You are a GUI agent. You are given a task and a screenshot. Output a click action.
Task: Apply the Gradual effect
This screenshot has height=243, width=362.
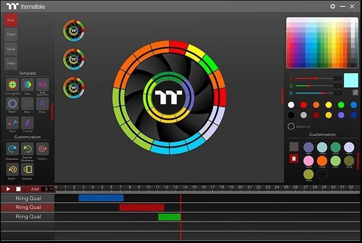tap(27, 170)
